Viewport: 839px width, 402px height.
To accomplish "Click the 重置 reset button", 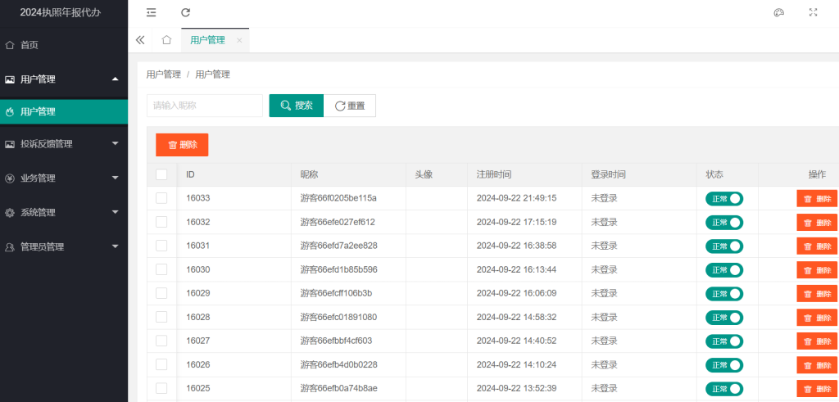I will click(x=350, y=106).
